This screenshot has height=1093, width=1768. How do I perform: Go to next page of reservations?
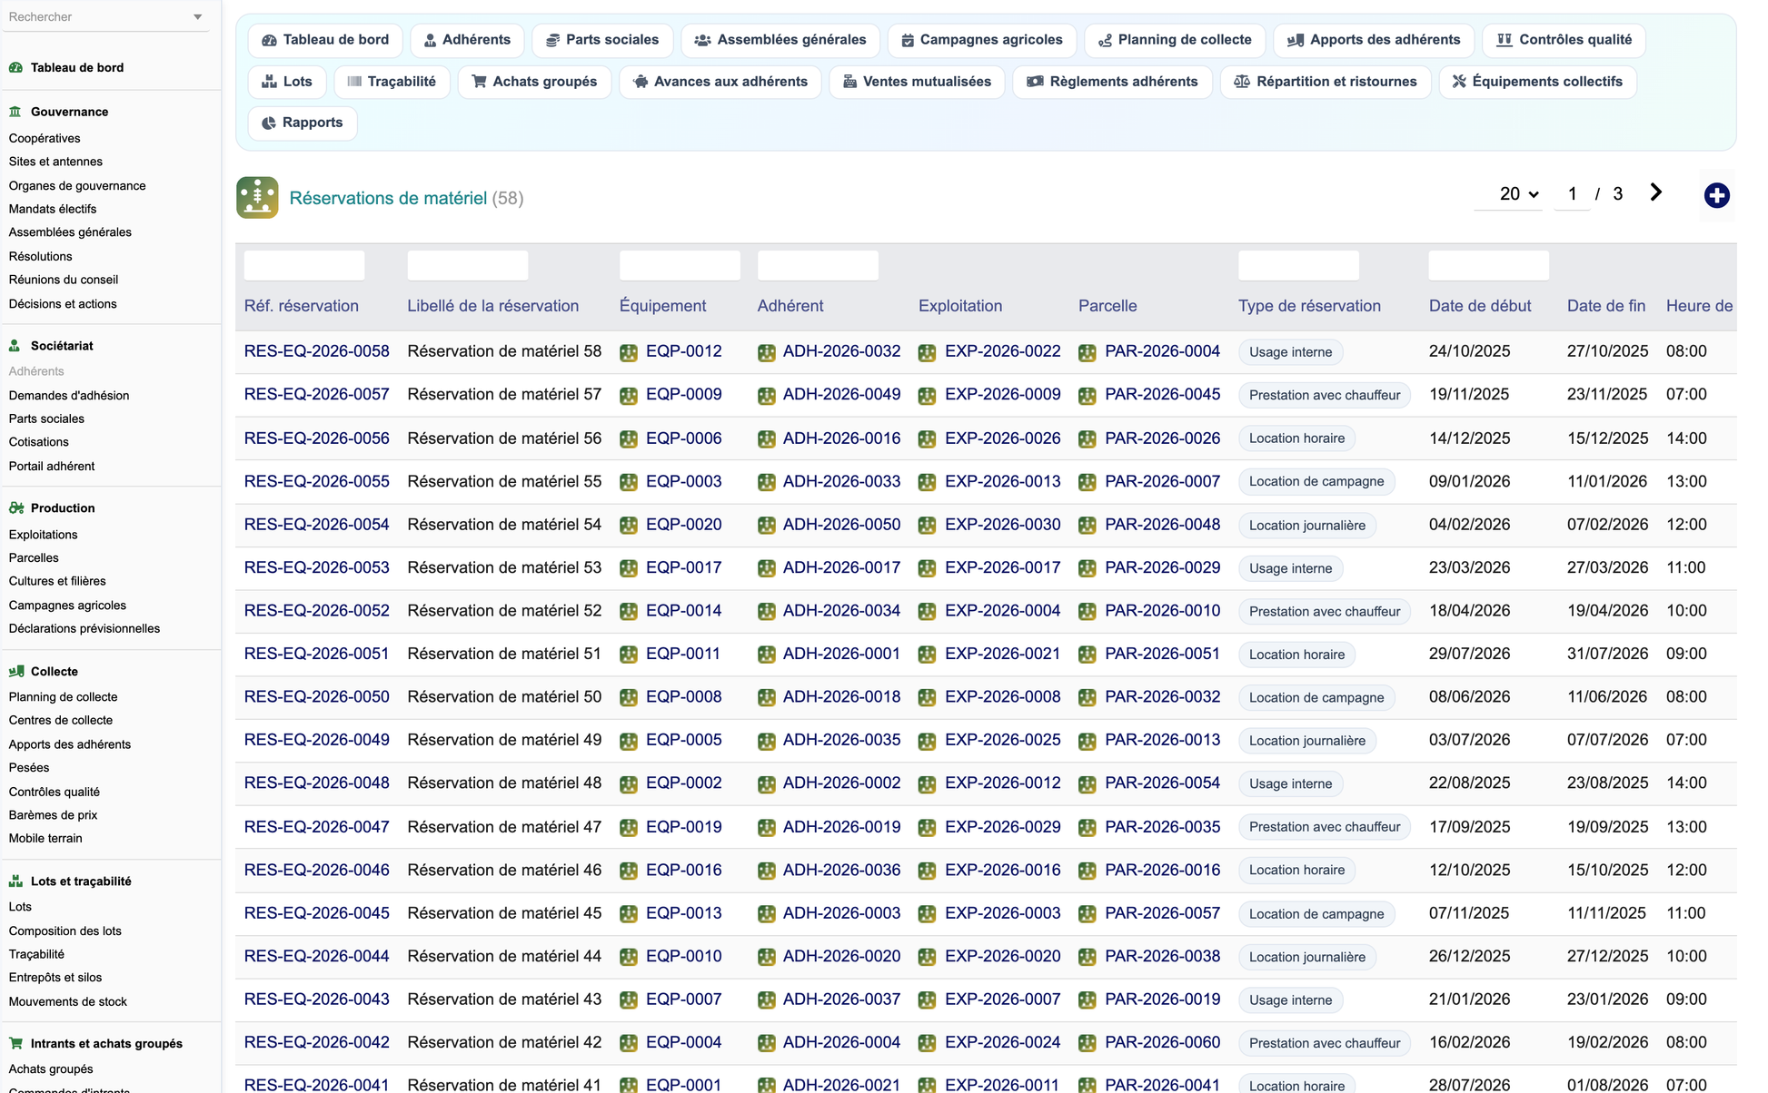coord(1656,192)
